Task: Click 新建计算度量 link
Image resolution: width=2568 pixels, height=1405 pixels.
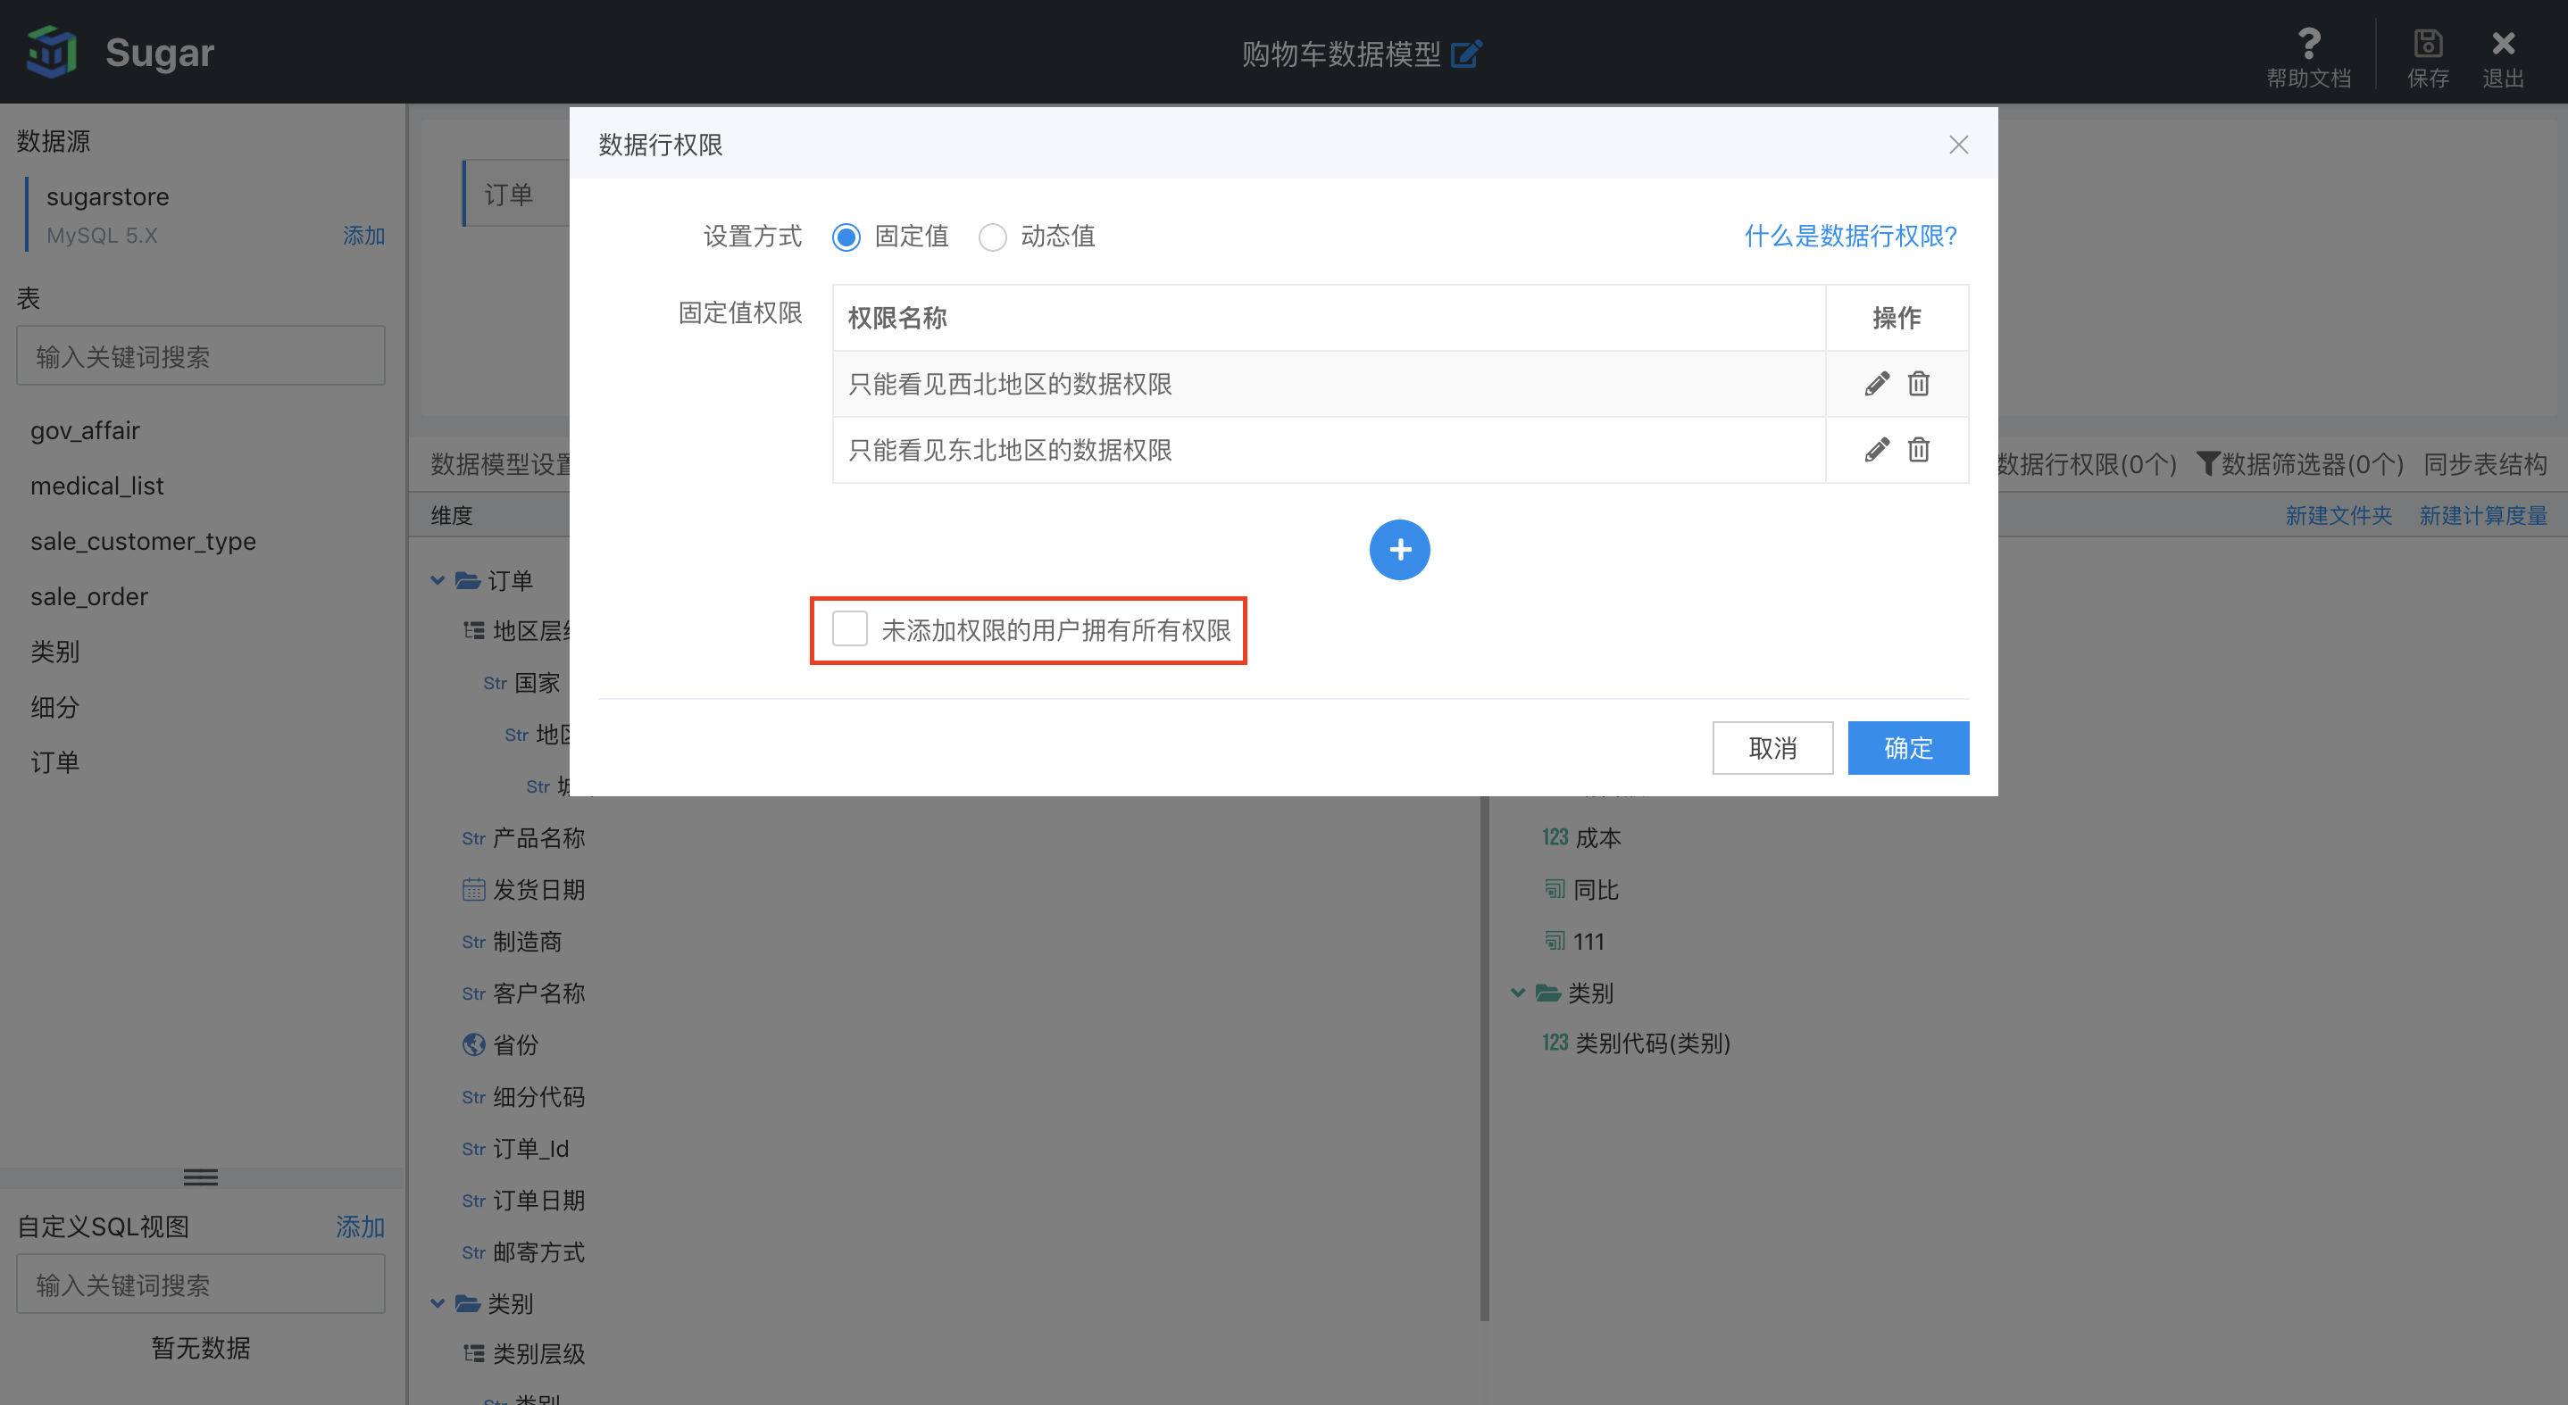Action: pos(2482,515)
